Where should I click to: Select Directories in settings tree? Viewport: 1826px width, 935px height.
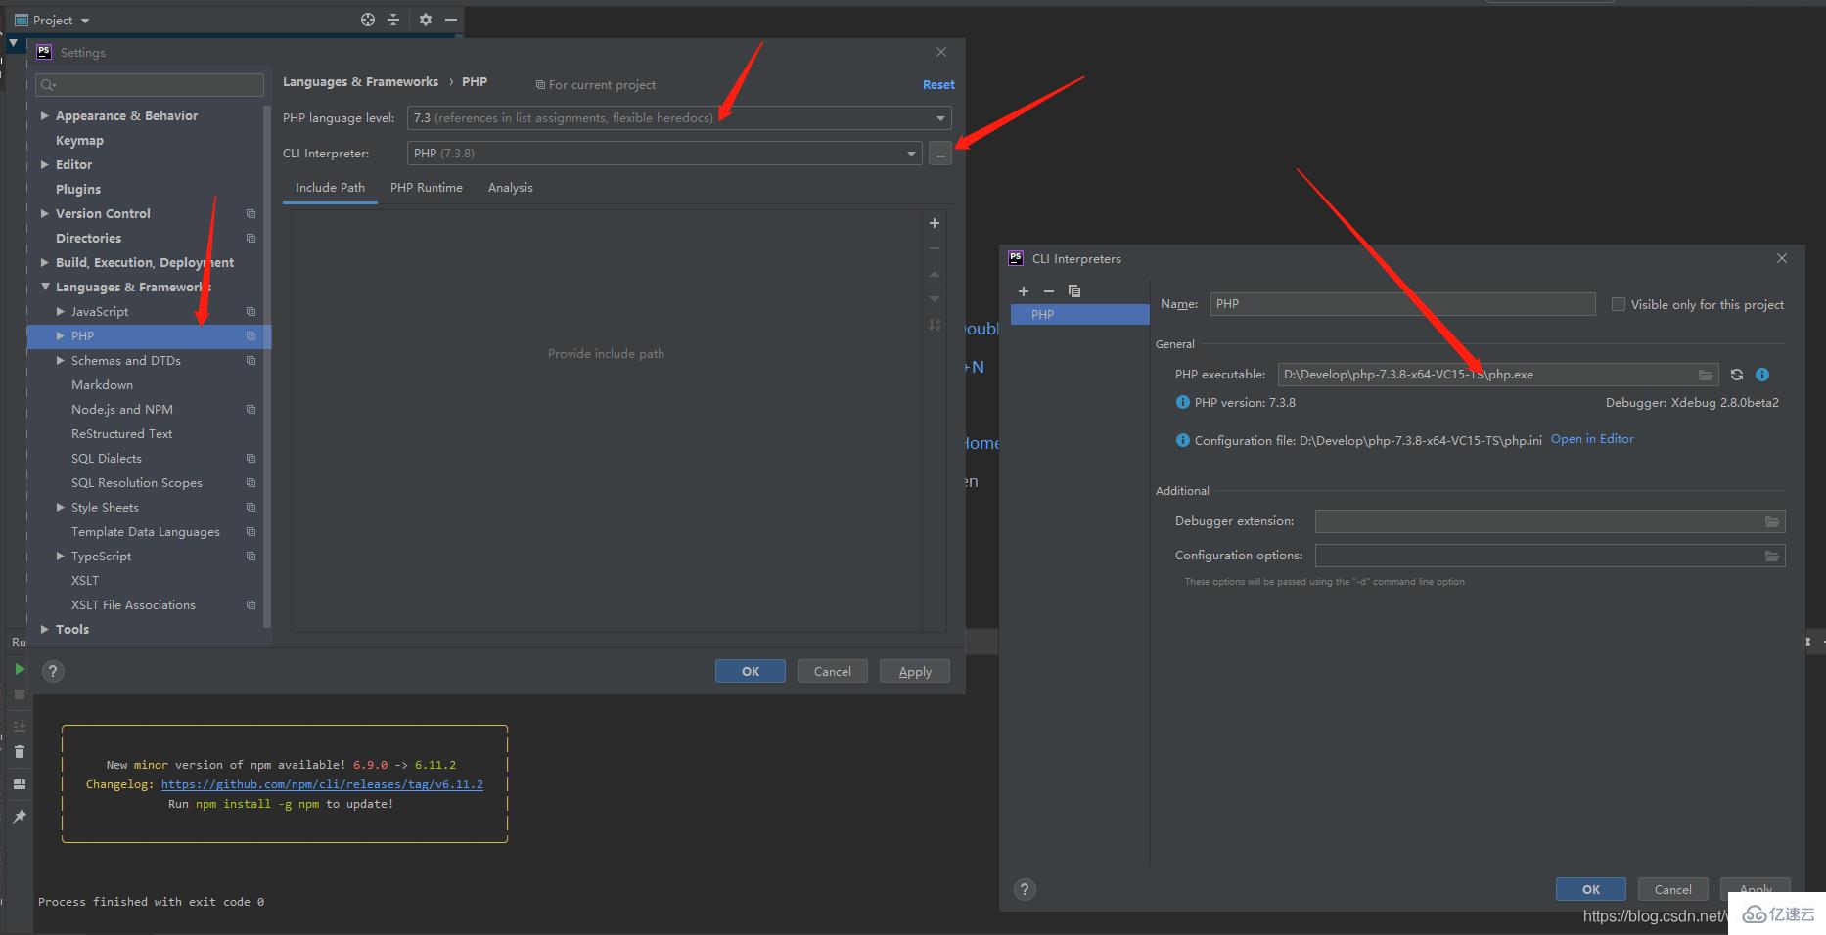(x=89, y=239)
